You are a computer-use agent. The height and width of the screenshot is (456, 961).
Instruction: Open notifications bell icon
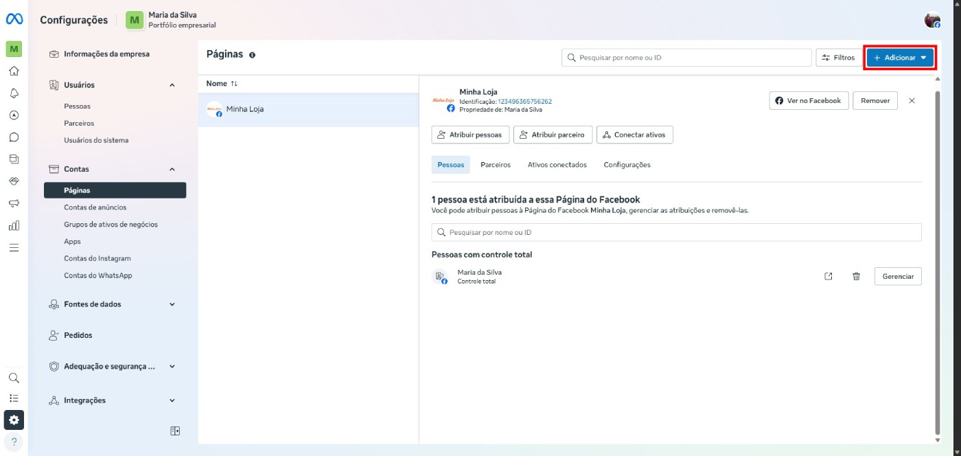(x=14, y=93)
